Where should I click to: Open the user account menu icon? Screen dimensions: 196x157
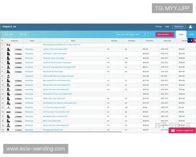pos(191,27)
